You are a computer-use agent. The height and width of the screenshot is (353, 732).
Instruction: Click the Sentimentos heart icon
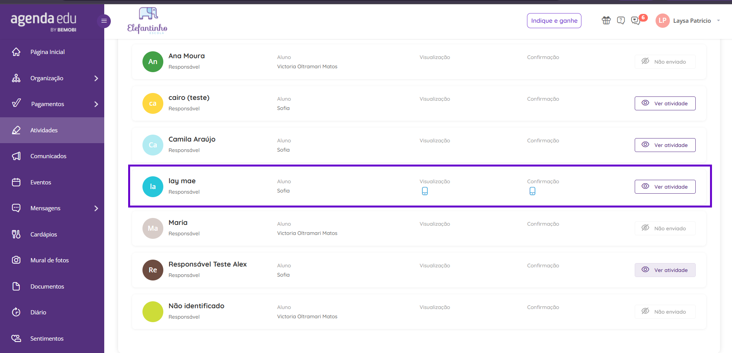coord(16,338)
